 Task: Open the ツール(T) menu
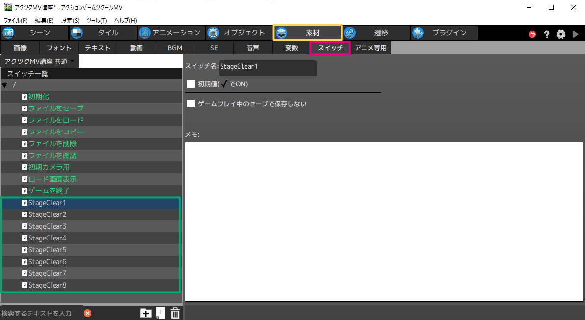pos(96,20)
